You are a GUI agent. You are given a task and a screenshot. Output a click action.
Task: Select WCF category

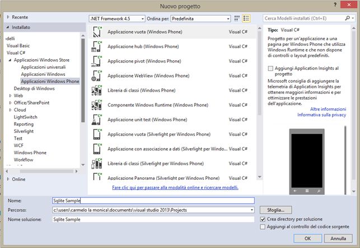point(18,145)
